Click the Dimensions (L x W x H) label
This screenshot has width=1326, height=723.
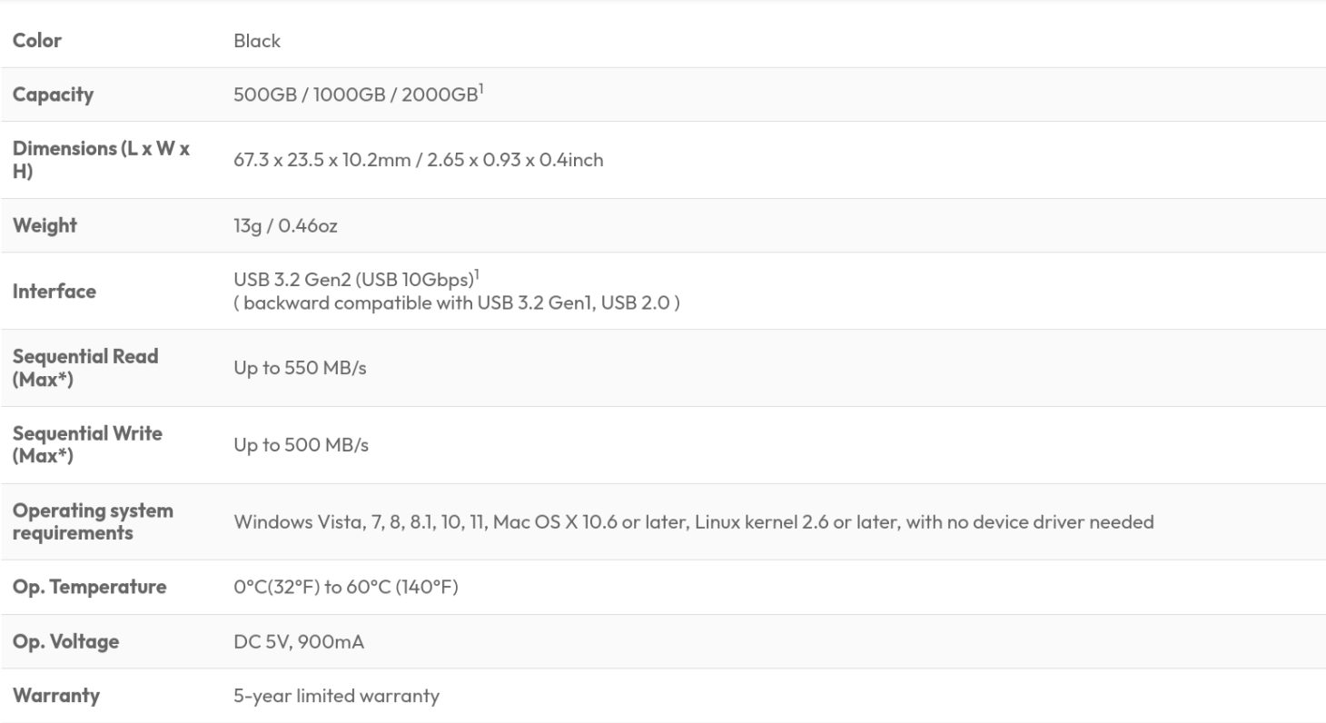pos(101,160)
